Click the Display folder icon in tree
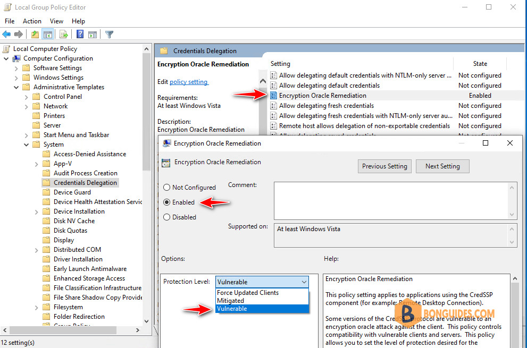The height and width of the screenshot is (348, 527). 46,240
